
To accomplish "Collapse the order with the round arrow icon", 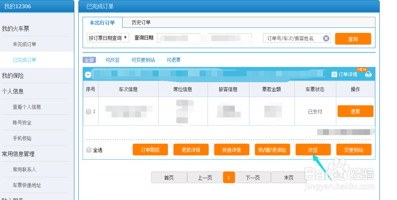I will pos(88,75).
